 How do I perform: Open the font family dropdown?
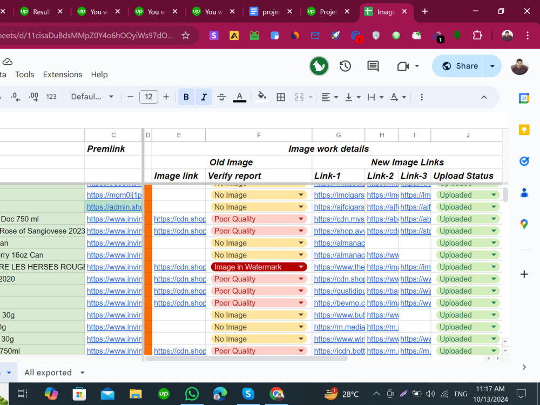(92, 97)
